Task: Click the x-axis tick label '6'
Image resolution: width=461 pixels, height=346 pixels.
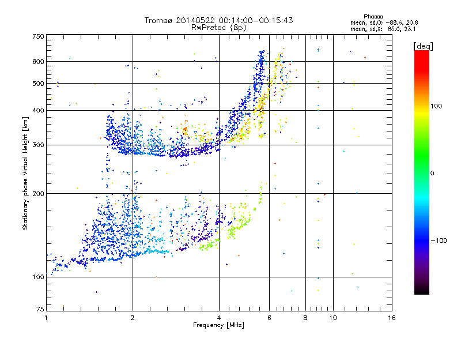Action: [x=269, y=318]
